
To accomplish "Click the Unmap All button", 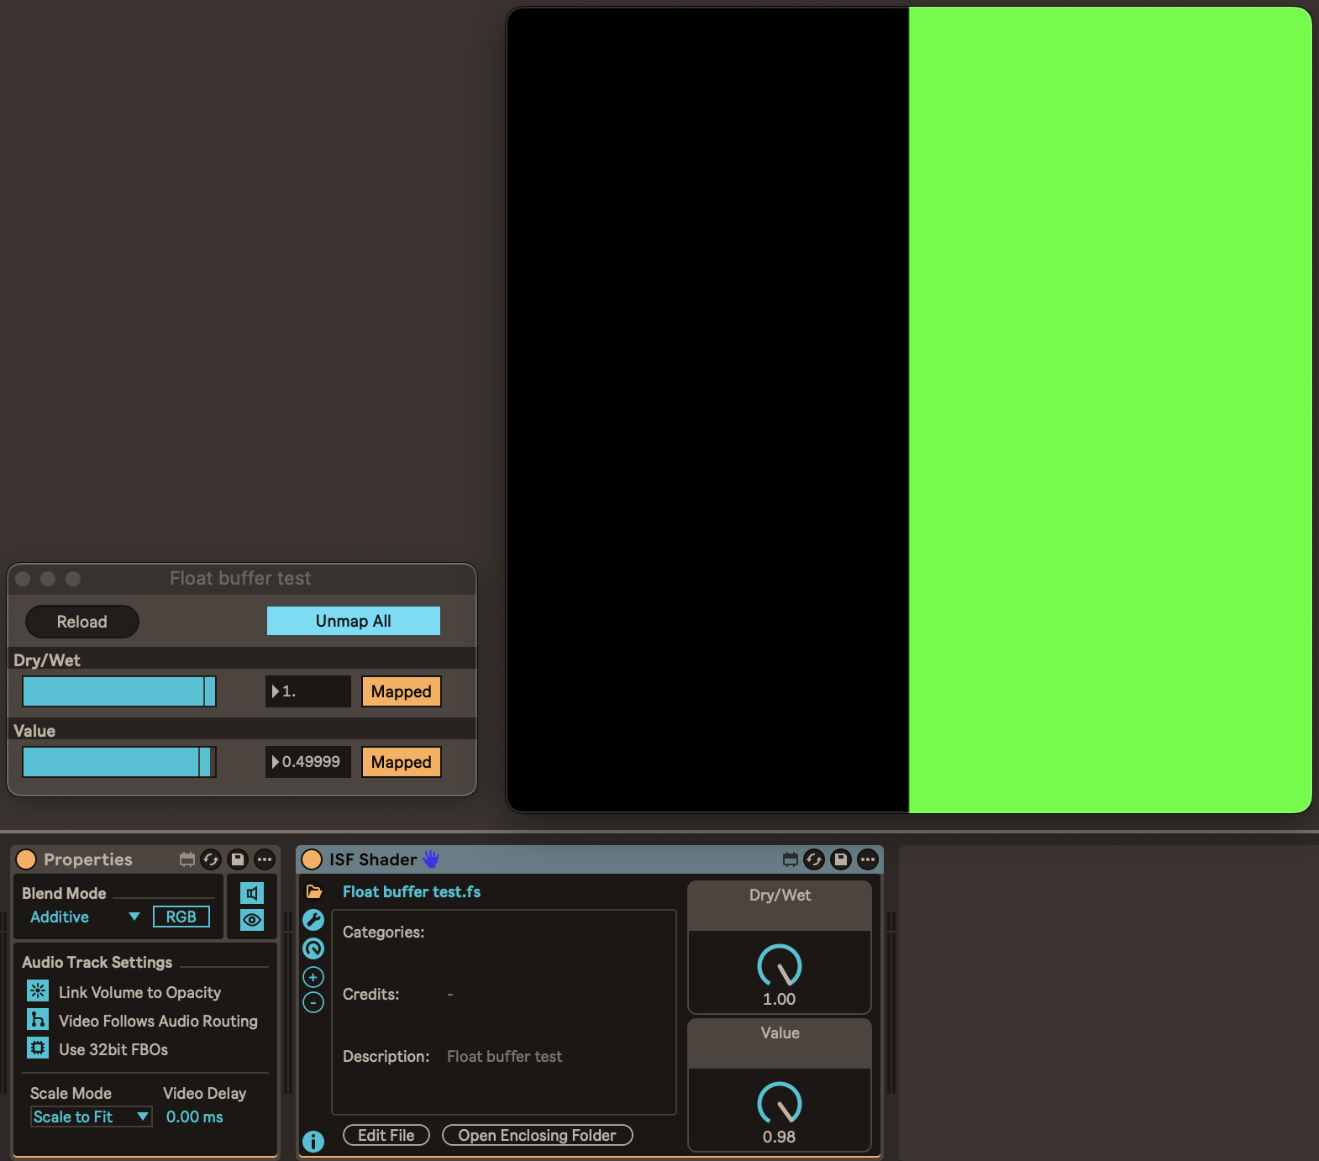I will [x=353, y=621].
